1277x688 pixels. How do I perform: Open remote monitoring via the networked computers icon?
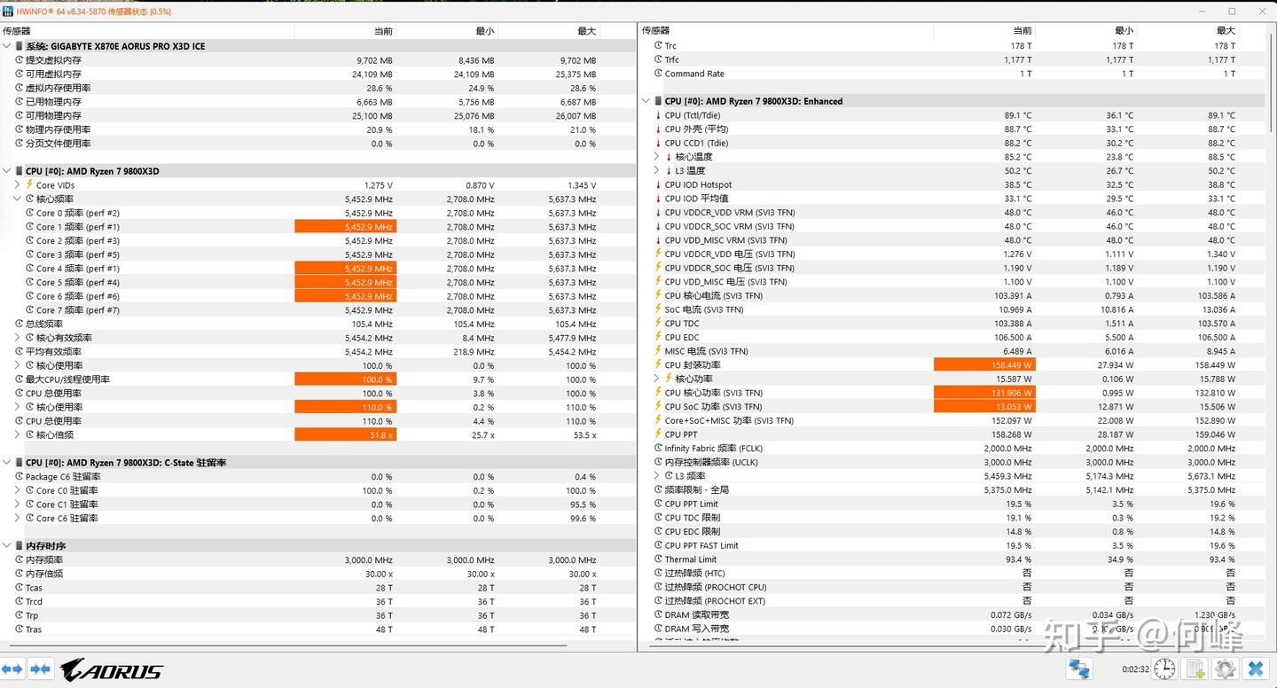tap(1078, 668)
